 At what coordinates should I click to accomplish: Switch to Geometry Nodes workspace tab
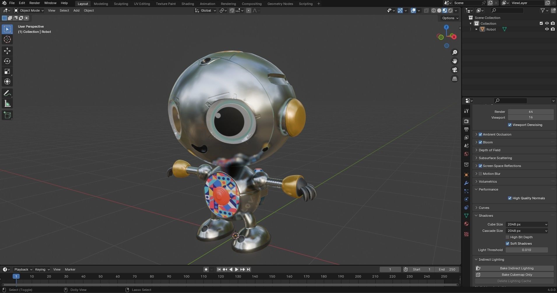[280, 3]
